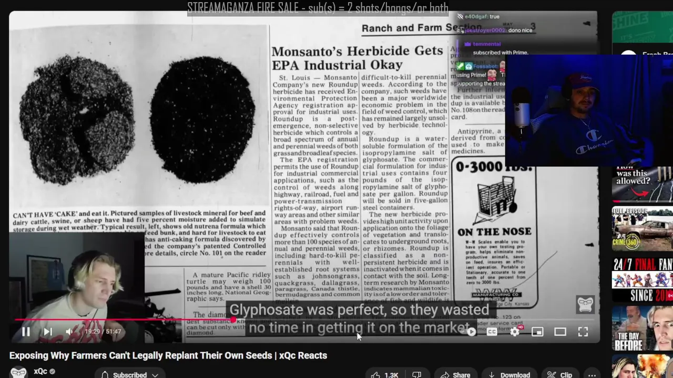Click the 19:29 / 51:47 time display
This screenshot has height=378, width=673.
tap(103, 331)
